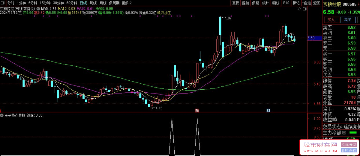The height and width of the screenshot is (156, 360).
Task: Open the 多周期 multi-period view
Action: [x=114, y=3]
